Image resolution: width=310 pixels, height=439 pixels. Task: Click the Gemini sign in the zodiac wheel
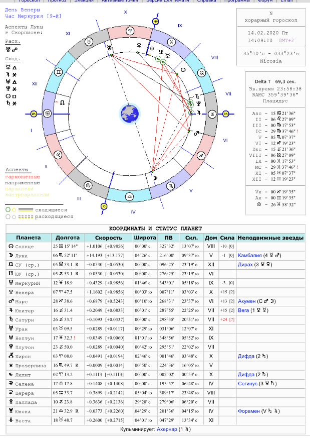point(59,72)
